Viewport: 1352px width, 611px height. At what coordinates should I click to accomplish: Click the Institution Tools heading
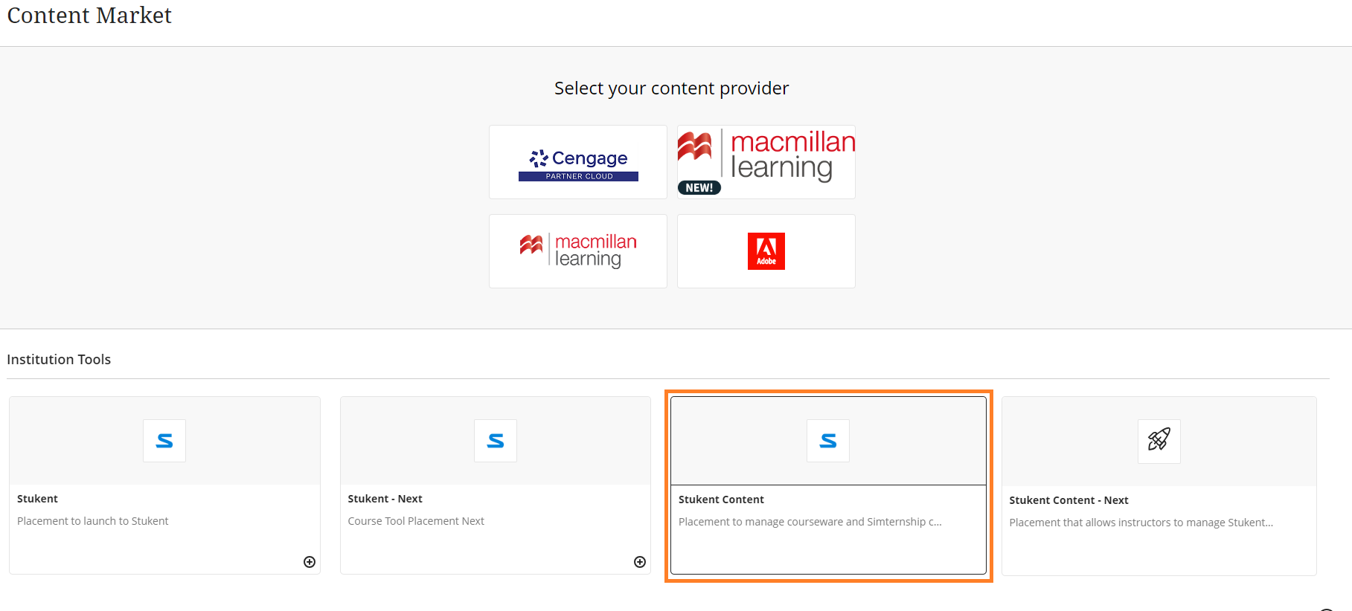tap(59, 360)
